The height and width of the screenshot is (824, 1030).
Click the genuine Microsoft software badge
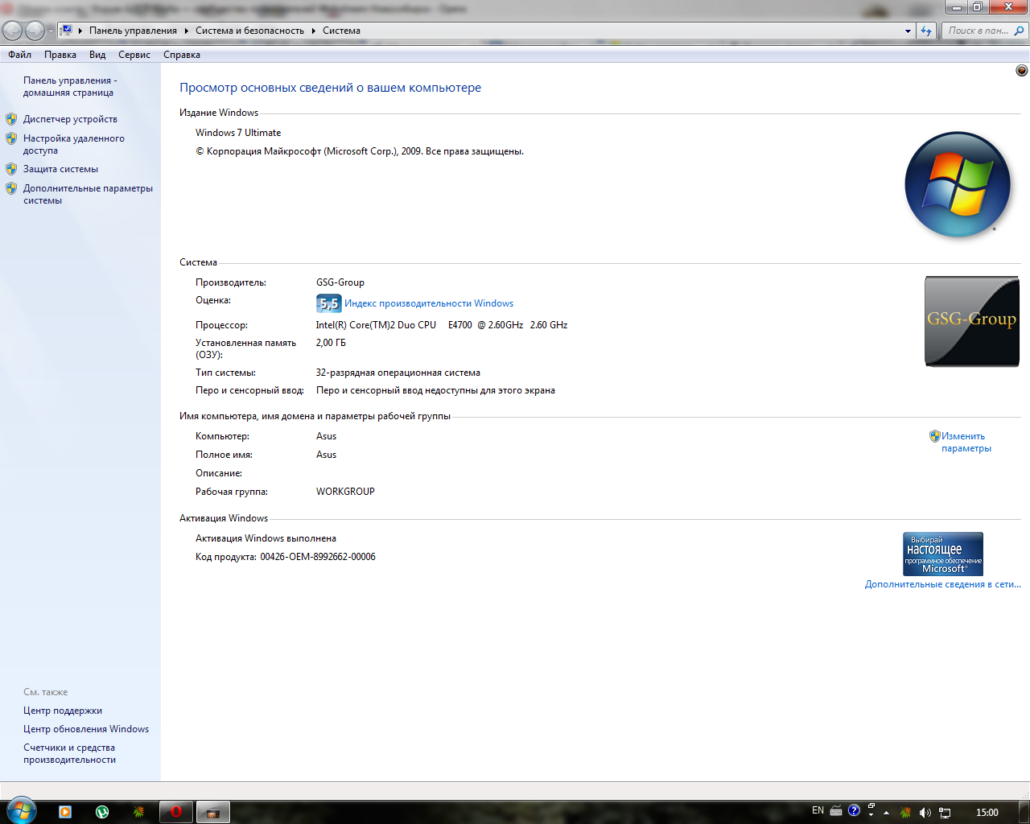[943, 554]
